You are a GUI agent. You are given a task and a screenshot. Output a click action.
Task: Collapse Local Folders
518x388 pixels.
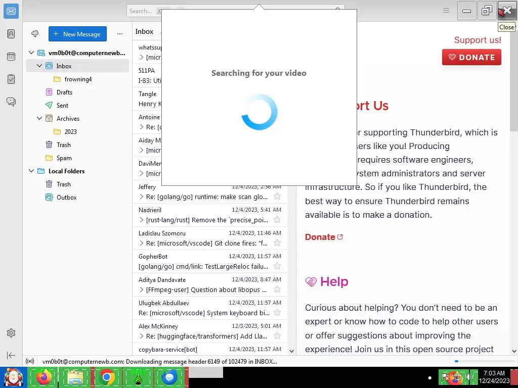click(x=31, y=171)
